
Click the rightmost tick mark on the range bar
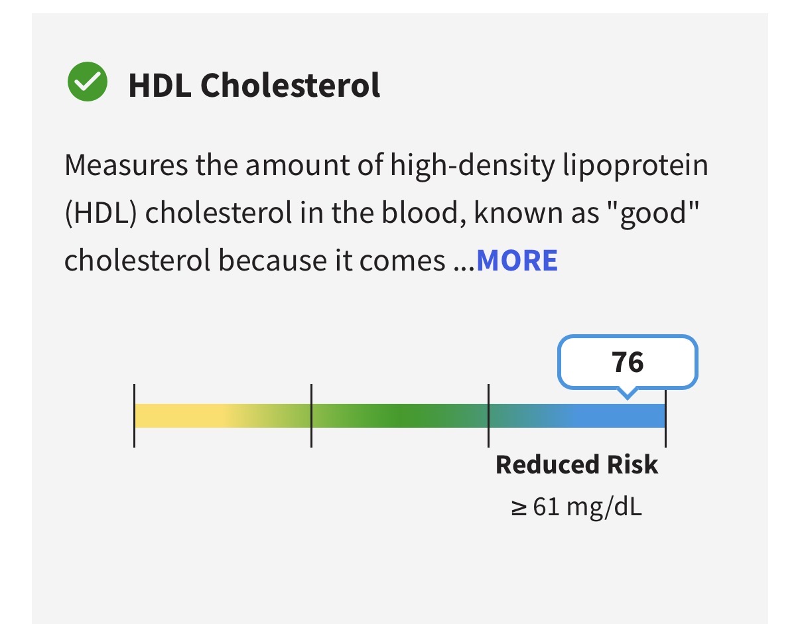tap(665, 415)
